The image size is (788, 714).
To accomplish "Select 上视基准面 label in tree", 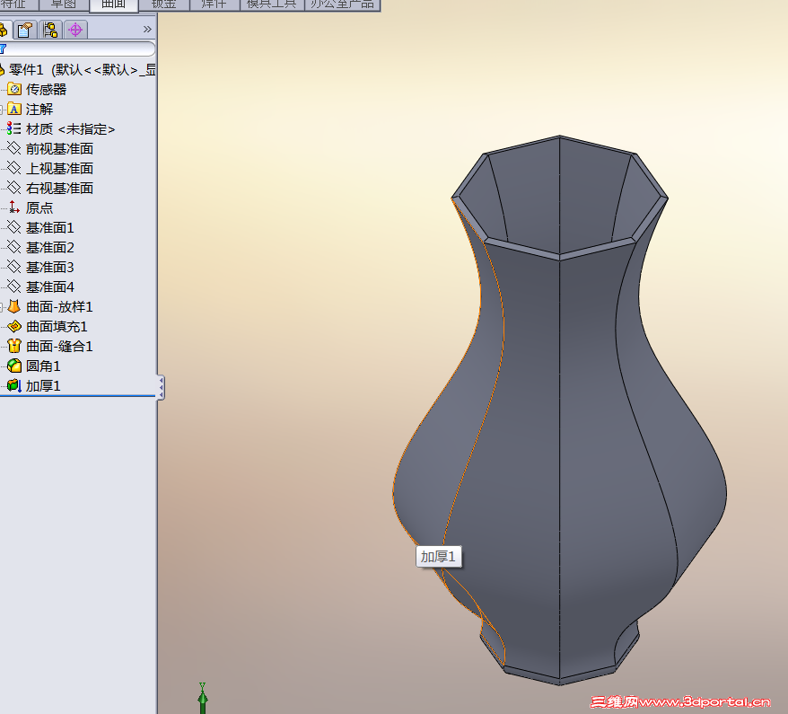I will [x=60, y=169].
